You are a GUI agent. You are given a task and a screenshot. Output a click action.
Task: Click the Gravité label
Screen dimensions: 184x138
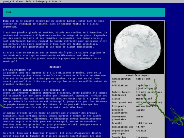(x=117, y=123)
